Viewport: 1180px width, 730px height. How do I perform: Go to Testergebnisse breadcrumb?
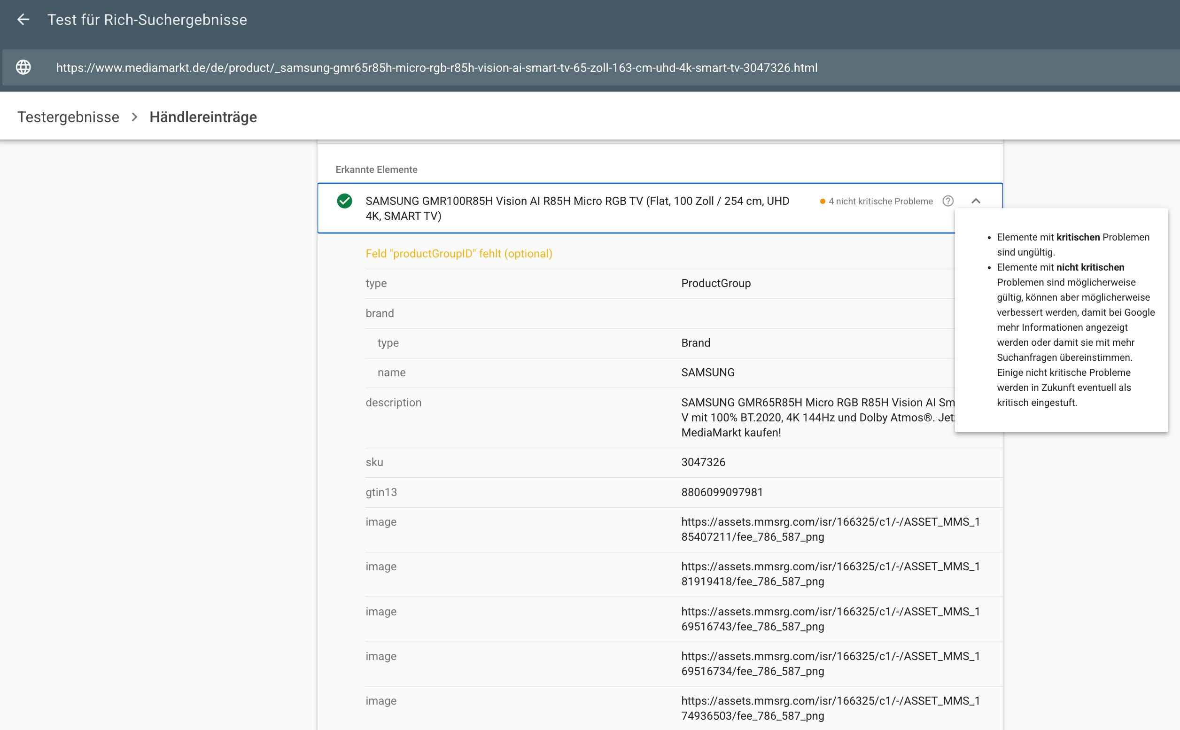coord(68,117)
